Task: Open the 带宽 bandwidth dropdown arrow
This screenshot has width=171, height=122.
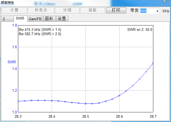Action: 157,11
